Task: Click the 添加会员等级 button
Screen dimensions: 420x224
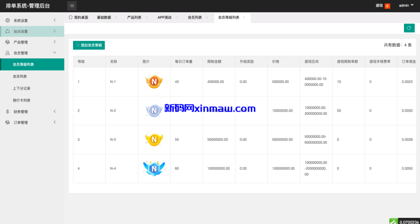Action: [x=89, y=46]
